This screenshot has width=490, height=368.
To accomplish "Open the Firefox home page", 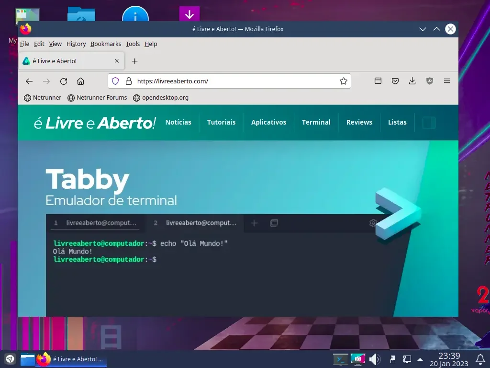I will pyautogui.click(x=80, y=81).
